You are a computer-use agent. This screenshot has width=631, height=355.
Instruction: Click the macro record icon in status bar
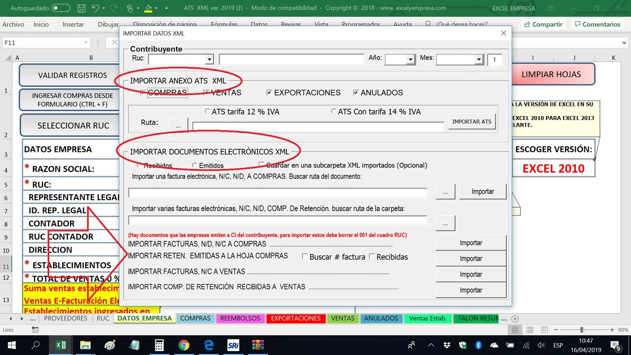click(35, 330)
